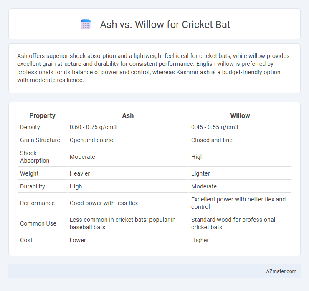
Task: Click the 'Ash vs. Willow for Cricket Bat' heading
Action: 165,25
